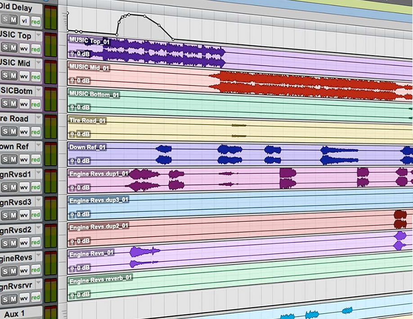Viewport: 413px width, 319px height.
Task: Click clip gain icon on Engine Revs reverb_01
Action: pos(72,294)
